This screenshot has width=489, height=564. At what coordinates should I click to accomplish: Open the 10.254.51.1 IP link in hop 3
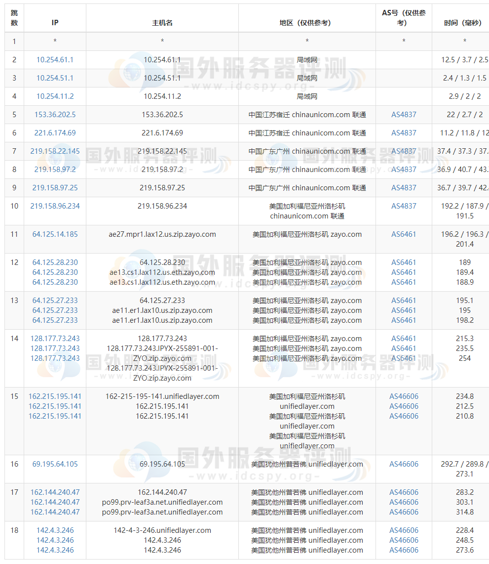pos(55,78)
